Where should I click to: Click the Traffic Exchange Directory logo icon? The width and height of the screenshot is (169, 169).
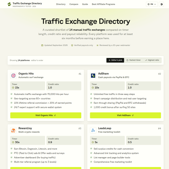pyautogui.click(x=9, y=4)
